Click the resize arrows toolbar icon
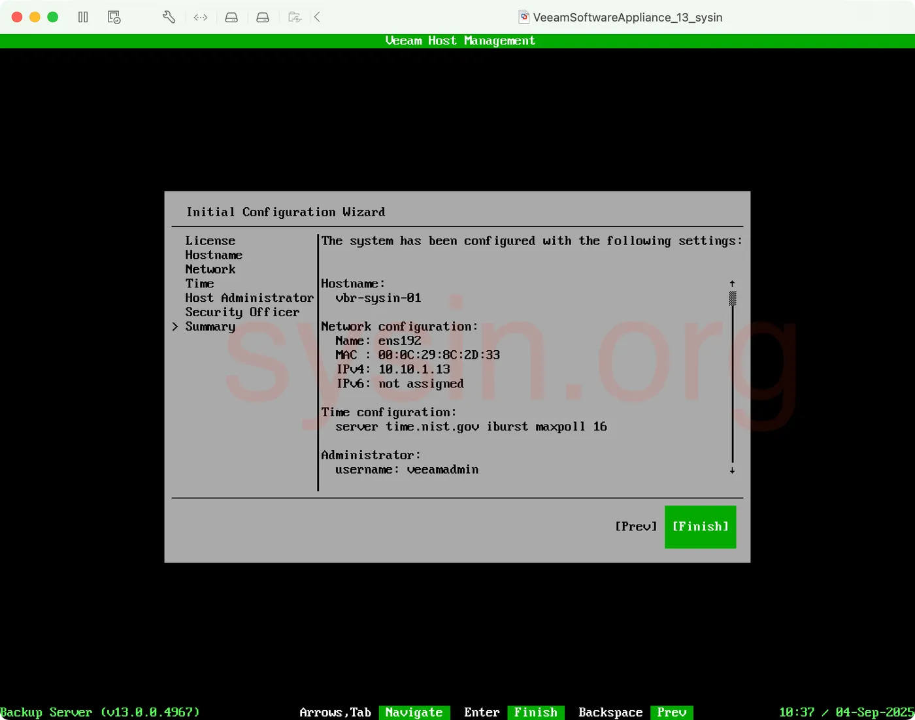The image size is (915, 720). point(201,18)
